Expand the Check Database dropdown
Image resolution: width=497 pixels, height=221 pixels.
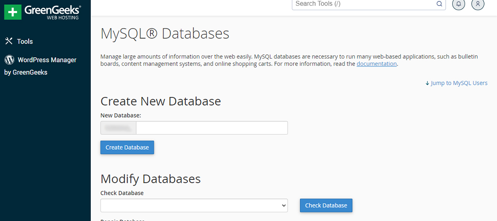tap(194, 205)
